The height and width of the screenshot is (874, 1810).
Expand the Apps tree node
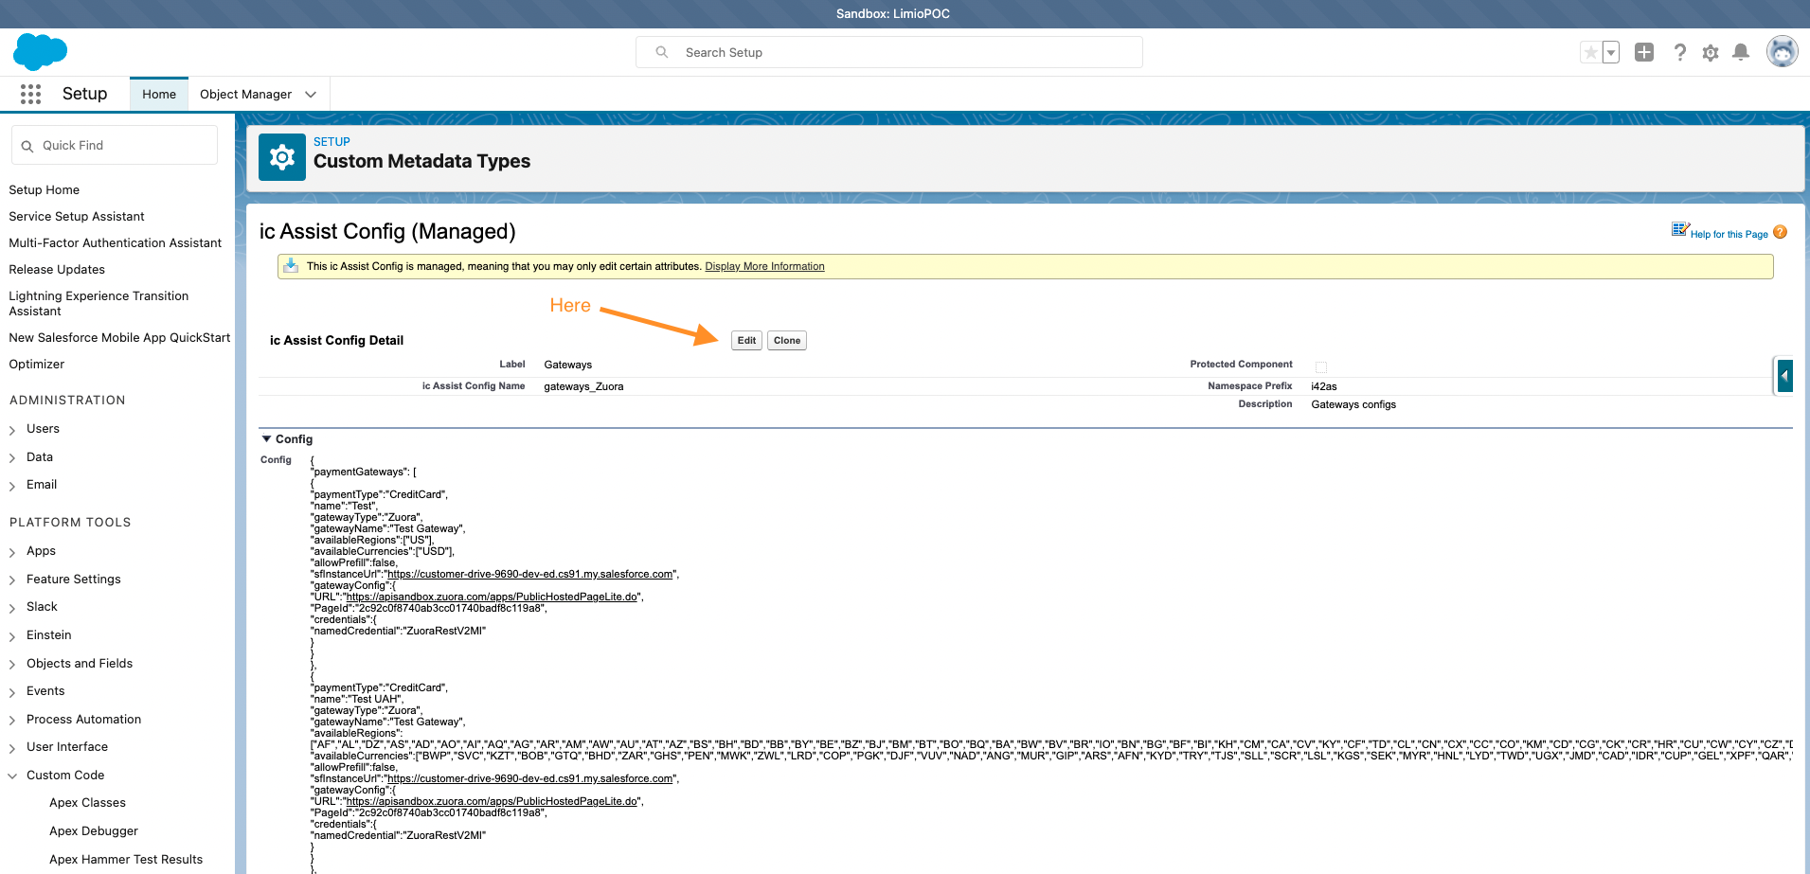[x=12, y=552]
